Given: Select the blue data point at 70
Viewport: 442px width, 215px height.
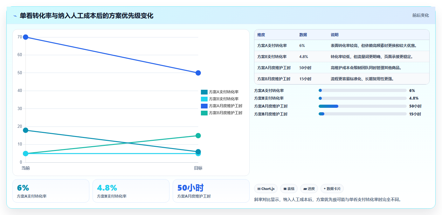Looking at the screenshot, I should pos(26,37).
